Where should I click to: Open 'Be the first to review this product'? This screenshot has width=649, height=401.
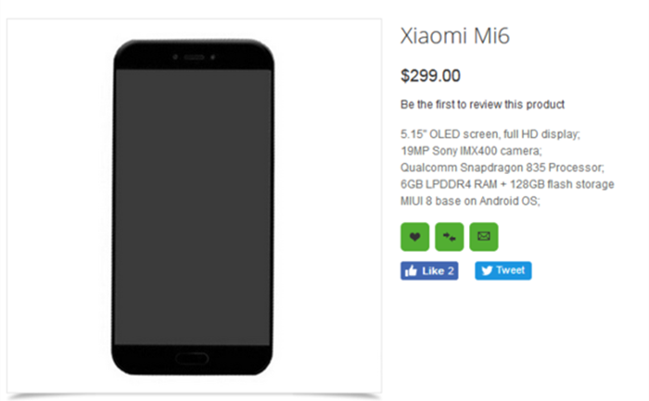[x=482, y=105]
